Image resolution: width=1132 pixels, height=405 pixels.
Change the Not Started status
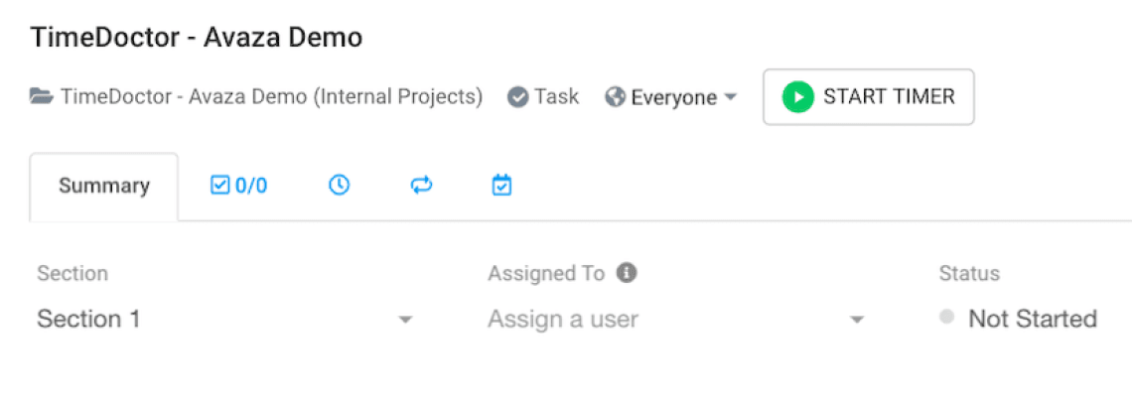tap(1032, 320)
